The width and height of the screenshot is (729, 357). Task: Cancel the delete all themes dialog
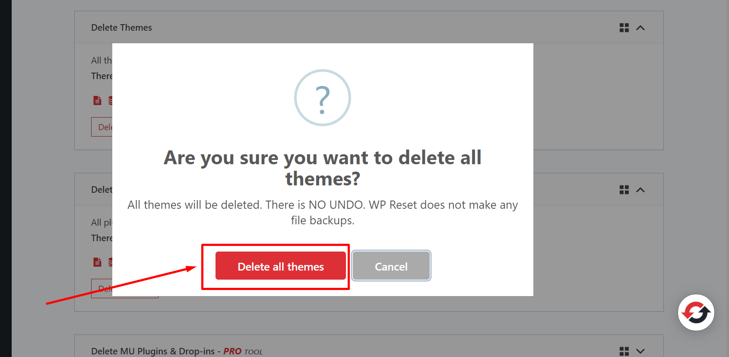(391, 266)
